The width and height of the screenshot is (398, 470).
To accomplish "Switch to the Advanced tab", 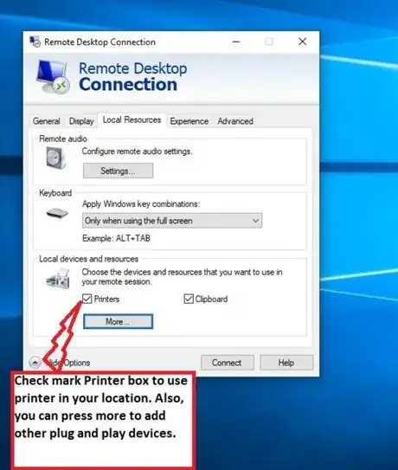I will tap(235, 121).
